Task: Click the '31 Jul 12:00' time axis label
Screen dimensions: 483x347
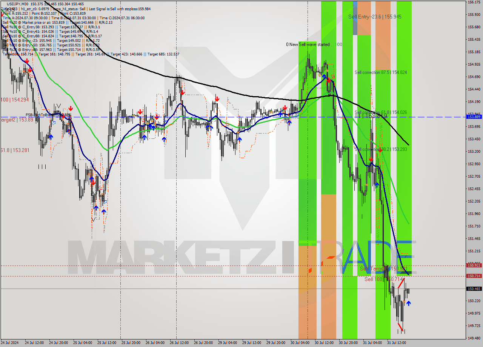Action: pyautogui.click(x=397, y=343)
